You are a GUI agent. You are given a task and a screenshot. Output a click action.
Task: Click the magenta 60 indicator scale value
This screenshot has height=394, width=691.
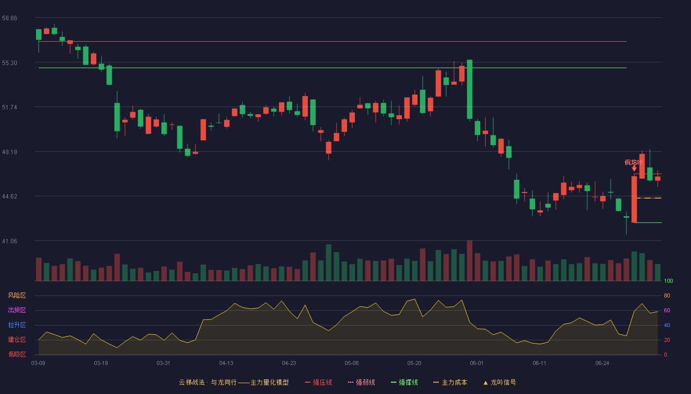click(667, 310)
